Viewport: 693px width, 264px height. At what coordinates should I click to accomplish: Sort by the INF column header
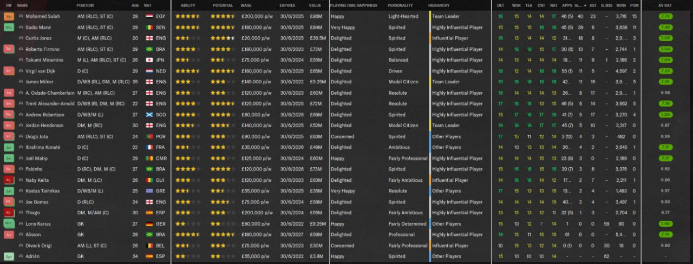[8, 5]
